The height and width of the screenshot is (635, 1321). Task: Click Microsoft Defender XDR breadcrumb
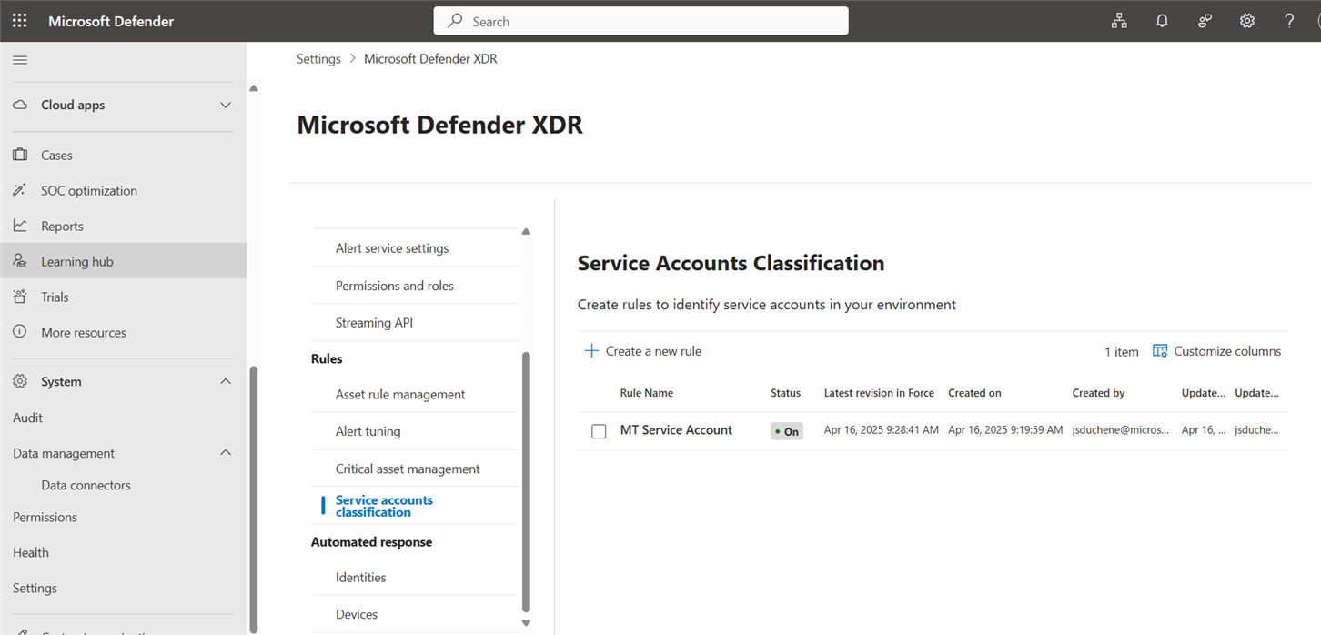point(430,58)
